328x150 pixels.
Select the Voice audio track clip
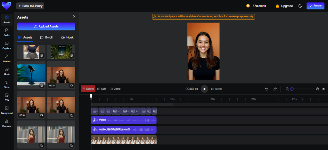tap(124, 120)
